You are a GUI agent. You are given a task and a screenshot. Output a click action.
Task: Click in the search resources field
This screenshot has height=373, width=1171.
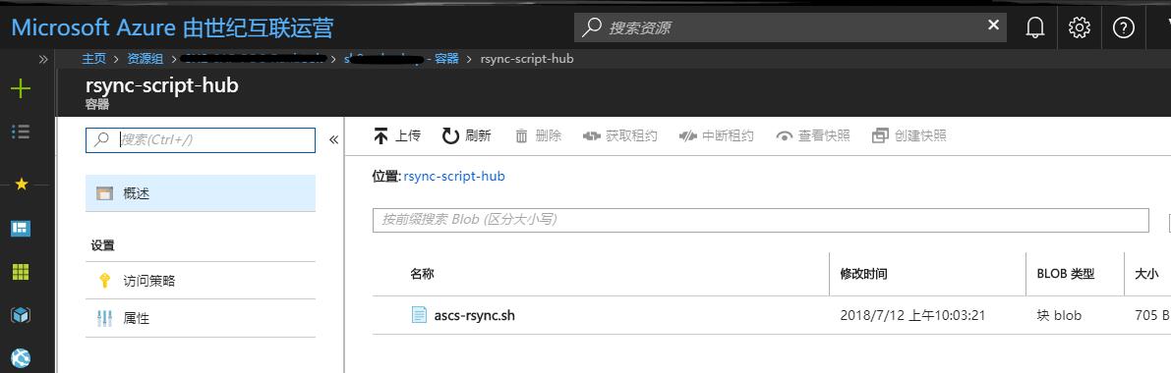[x=790, y=27]
